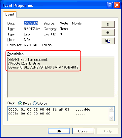Screen dimensions: 122x138
Task: Open the title bar Help question mark
Action: pyautogui.click(x=110, y=5)
